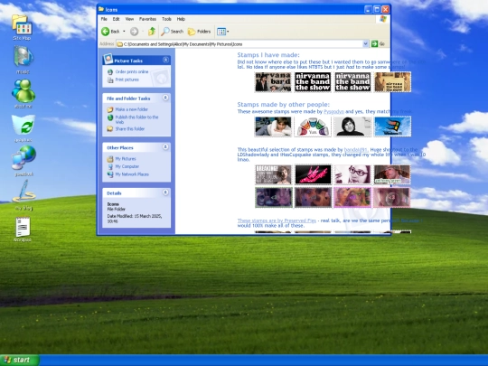
Task: Follow the Pyogodyn link
Action: coord(333,111)
